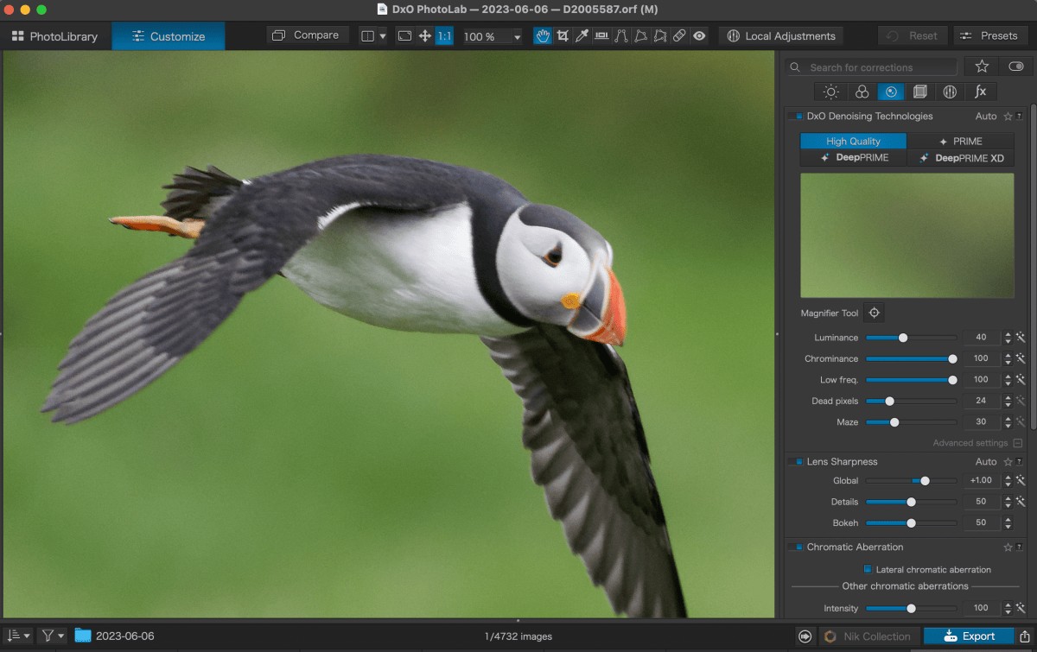Select DeepPRIME XD denoising

[960, 158]
